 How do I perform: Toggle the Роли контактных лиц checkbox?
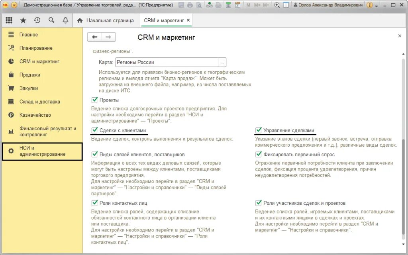(x=94, y=203)
